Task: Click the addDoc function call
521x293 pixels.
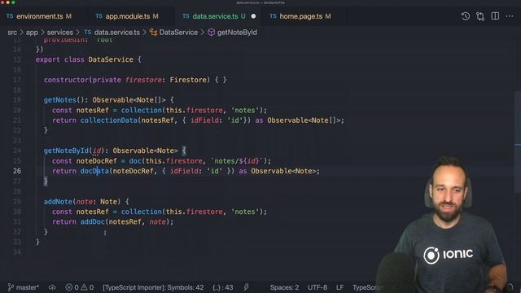Action: pyautogui.click(x=92, y=221)
